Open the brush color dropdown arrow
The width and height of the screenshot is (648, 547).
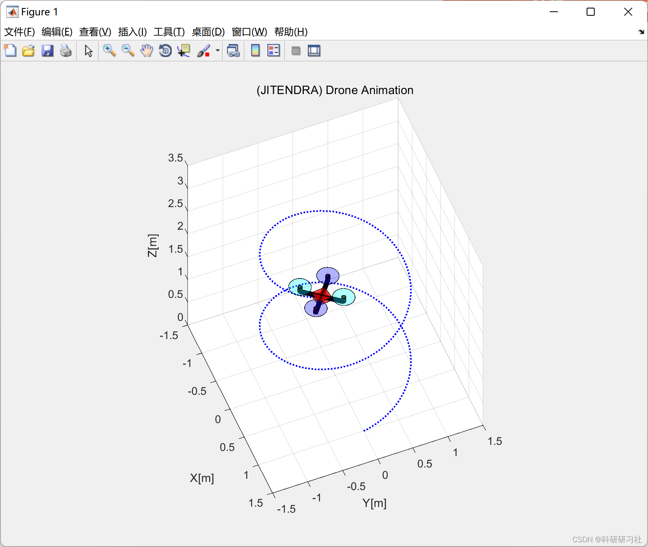pyautogui.click(x=218, y=51)
